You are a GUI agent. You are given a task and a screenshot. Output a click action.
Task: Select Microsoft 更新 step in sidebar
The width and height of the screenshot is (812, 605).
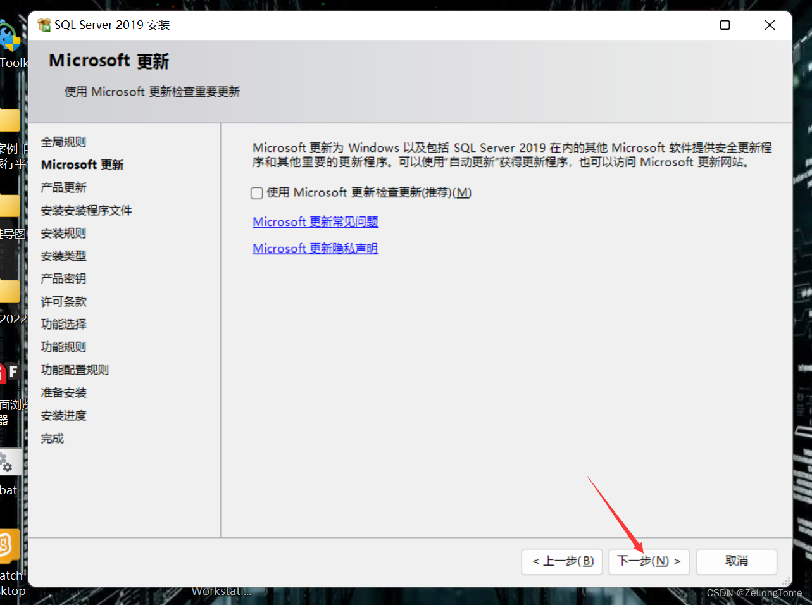click(82, 165)
